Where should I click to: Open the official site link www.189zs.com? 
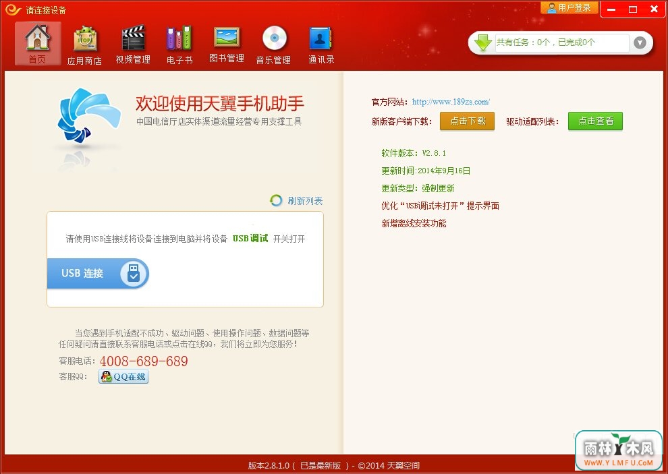[451, 102]
